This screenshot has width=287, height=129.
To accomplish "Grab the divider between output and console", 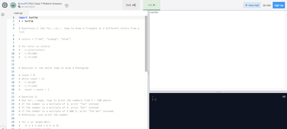I will [218, 92].
